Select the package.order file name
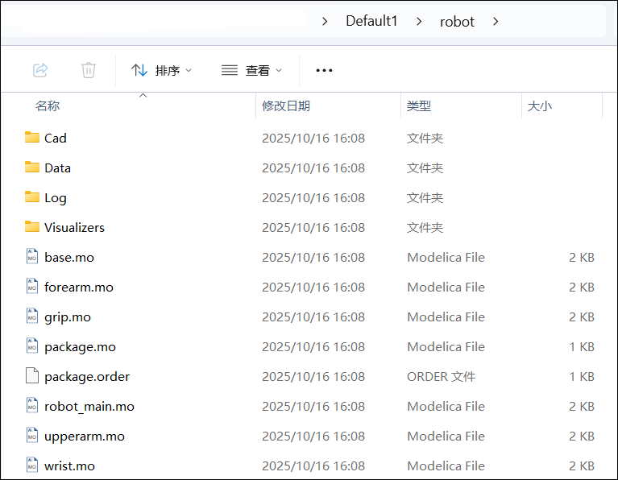This screenshot has width=618, height=480. 87,377
